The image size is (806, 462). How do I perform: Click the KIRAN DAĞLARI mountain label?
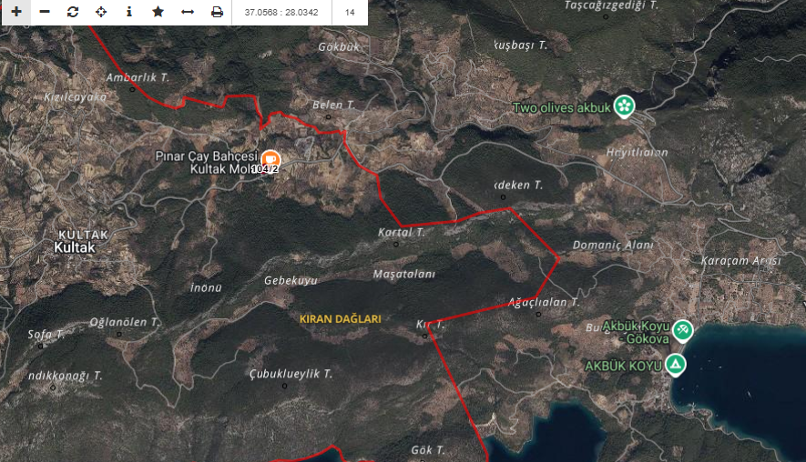coord(340,319)
